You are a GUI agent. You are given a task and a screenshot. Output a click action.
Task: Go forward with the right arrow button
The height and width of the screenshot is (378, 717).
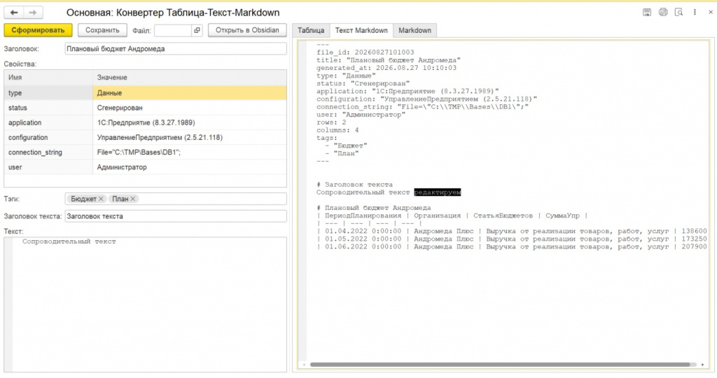[x=33, y=13]
